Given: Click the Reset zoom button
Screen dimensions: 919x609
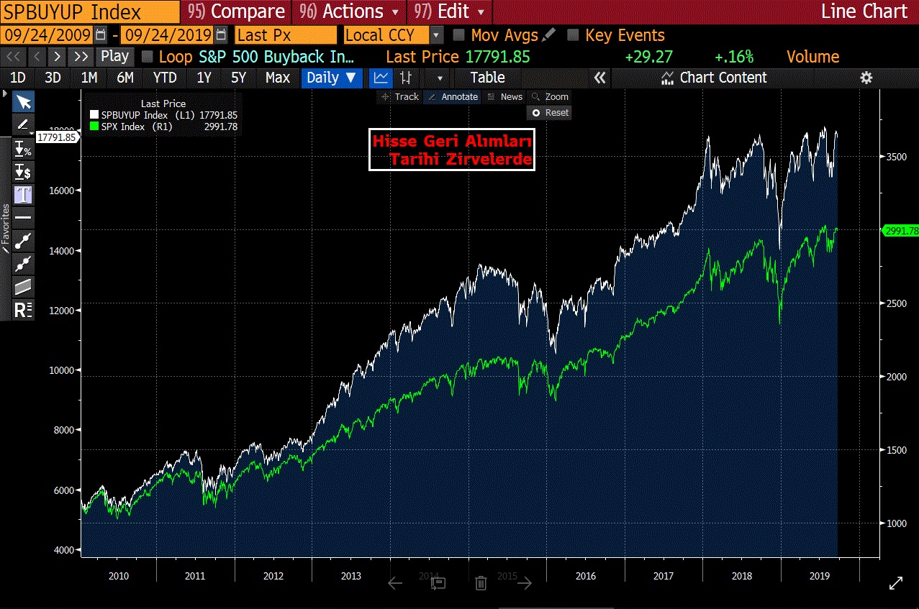Looking at the screenshot, I should point(550,112).
